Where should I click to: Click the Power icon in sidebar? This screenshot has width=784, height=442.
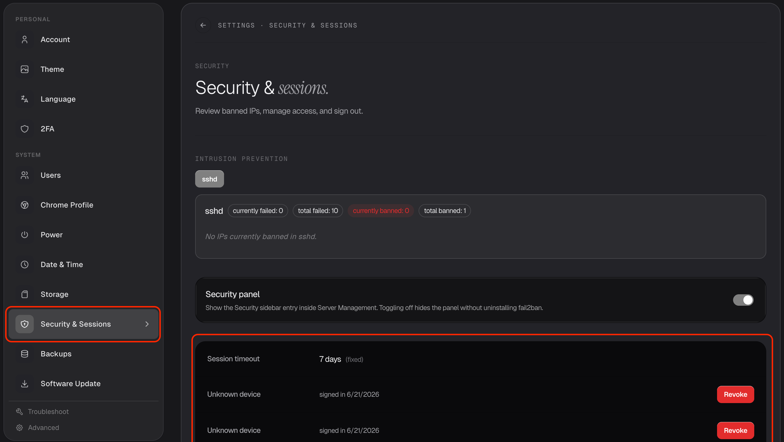25,235
